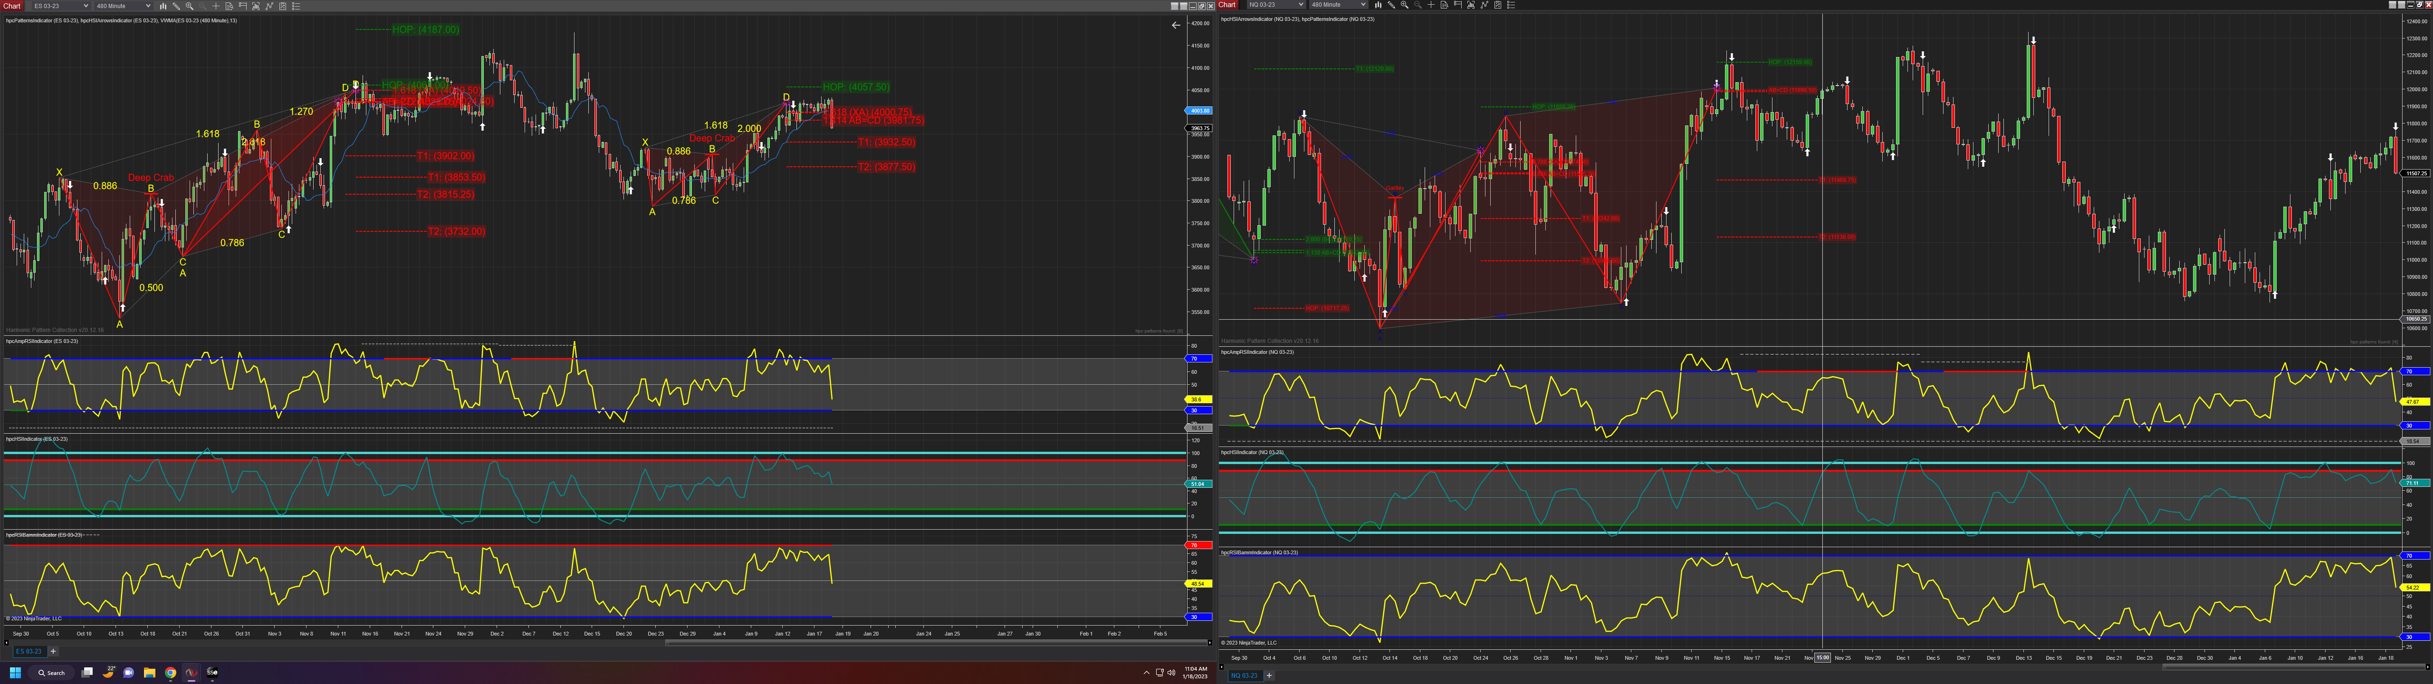
Task: Select Drawing Tools pencil on ES chart
Action: click(x=177, y=6)
